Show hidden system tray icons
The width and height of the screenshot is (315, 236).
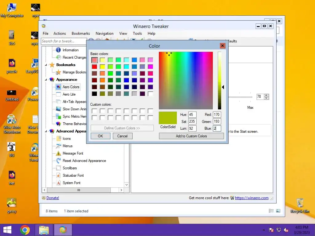click(264, 230)
